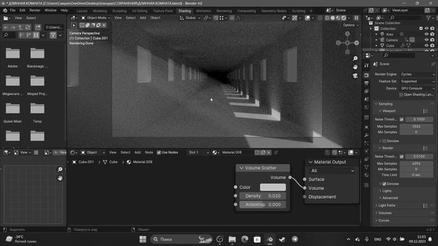Viewport: 438px width, 246px height.
Task: Open the Device GPU Compute dropdown
Action: point(417,88)
